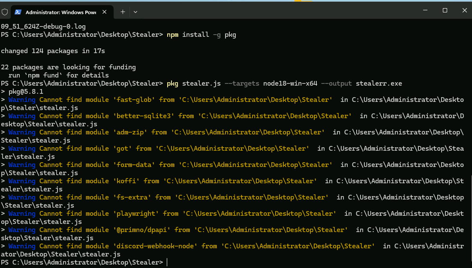Click the blue 'Warning' word on the fast-glob line
The width and height of the screenshot is (472, 268).
point(22,99)
